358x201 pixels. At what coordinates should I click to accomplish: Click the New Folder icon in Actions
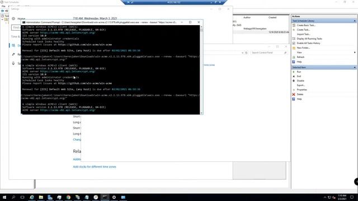click(294, 48)
